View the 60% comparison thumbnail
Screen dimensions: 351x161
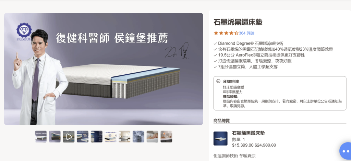click(83, 137)
